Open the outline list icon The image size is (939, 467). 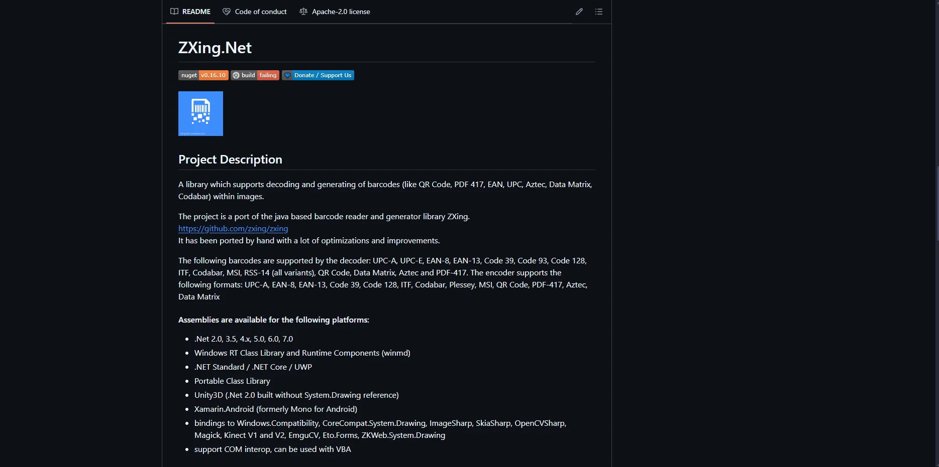[599, 12]
